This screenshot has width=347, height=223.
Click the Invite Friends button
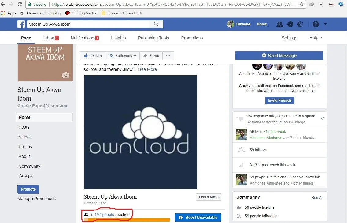tap(280, 101)
